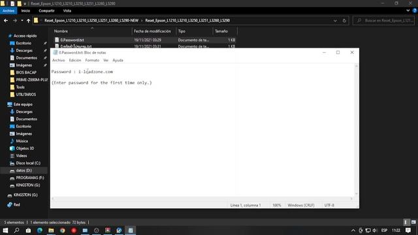The image size is (418, 235).
Task: Open notification center icon
Action: point(408,230)
